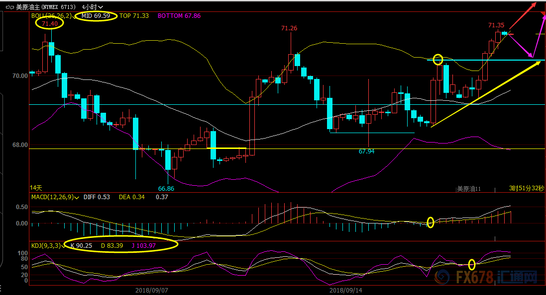Click the 71.40 high price label
The image size is (546, 295).
[49, 24]
